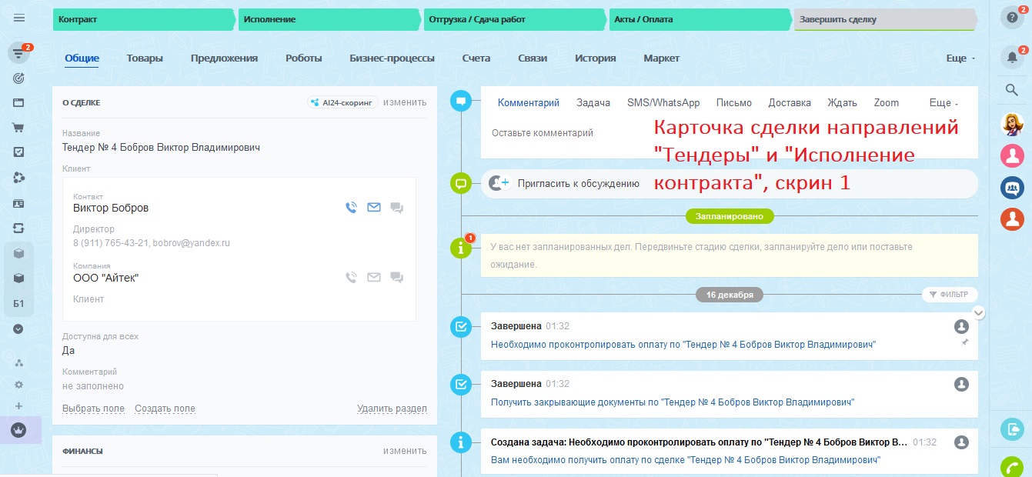Expand Еще in the comment actions bar
1032x477 pixels.
point(943,103)
